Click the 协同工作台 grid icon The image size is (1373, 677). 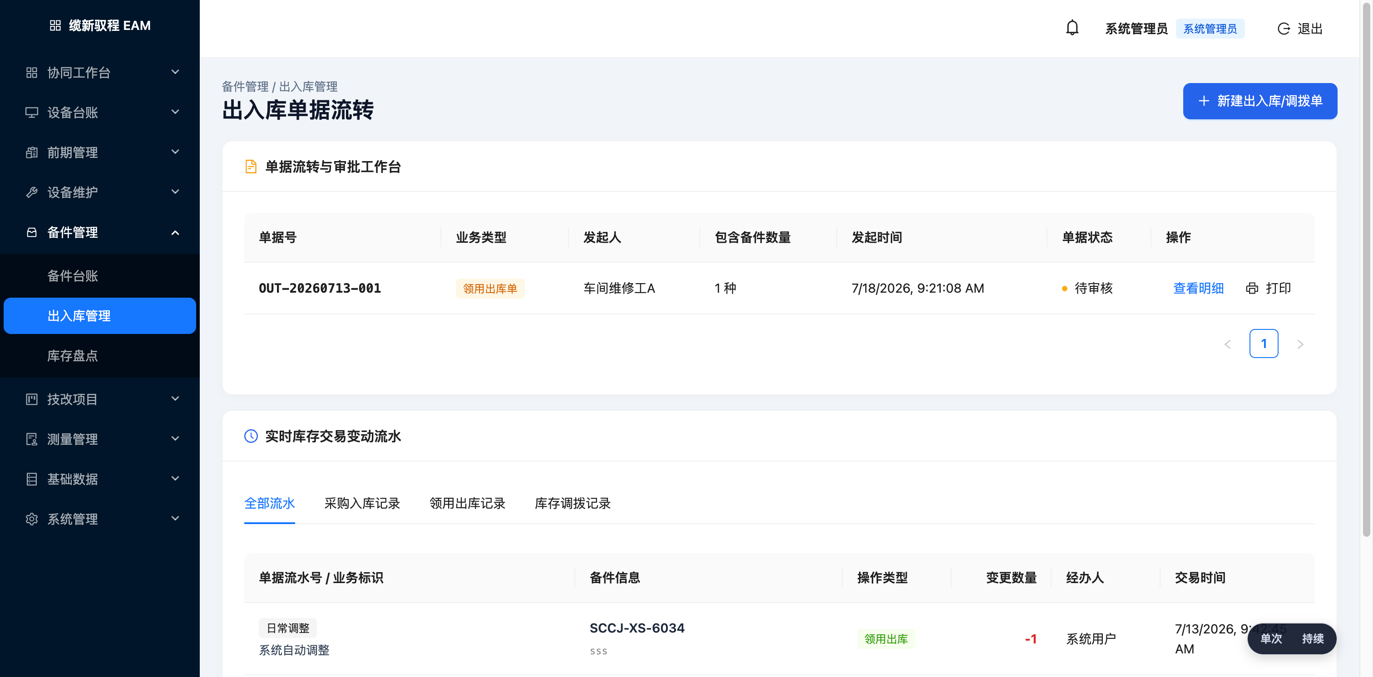pyautogui.click(x=32, y=73)
